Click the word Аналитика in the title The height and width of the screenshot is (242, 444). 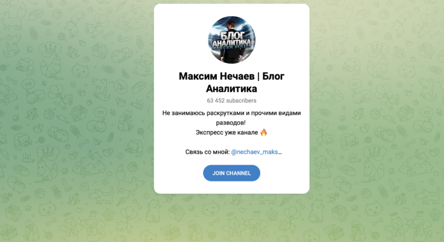[x=231, y=89]
